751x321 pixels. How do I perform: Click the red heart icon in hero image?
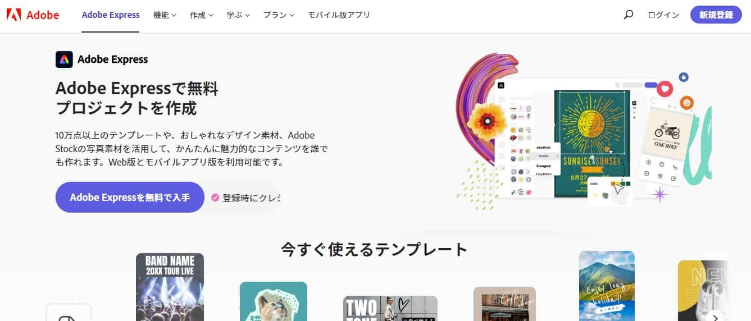click(x=666, y=88)
